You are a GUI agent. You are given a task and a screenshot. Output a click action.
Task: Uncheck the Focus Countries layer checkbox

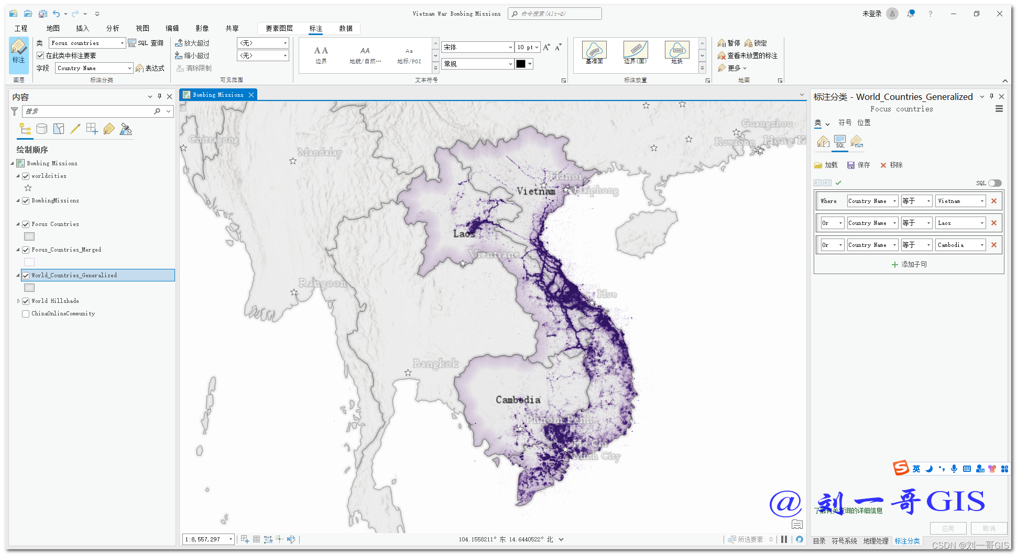pyautogui.click(x=26, y=224)
